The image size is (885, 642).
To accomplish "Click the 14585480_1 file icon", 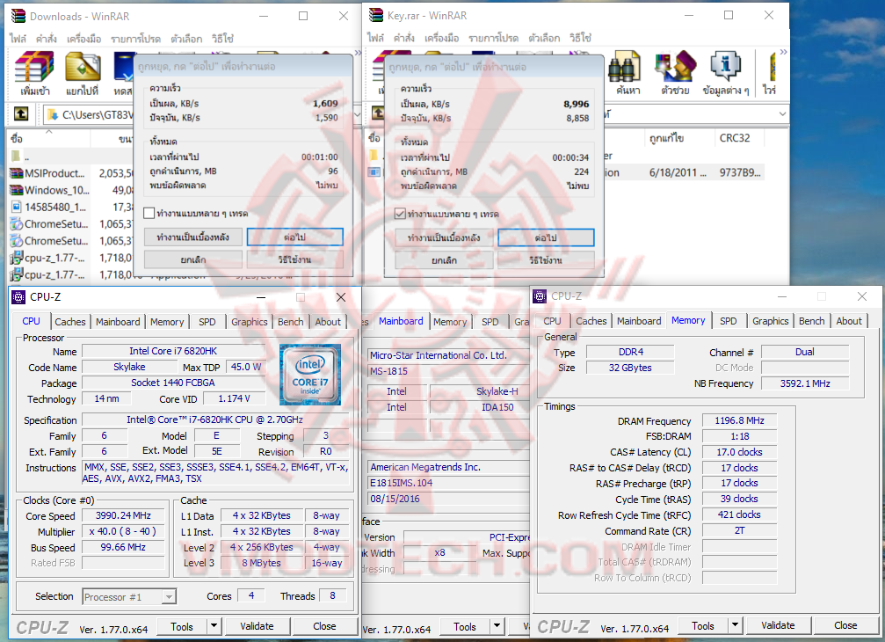I will [x=17, y=208].
